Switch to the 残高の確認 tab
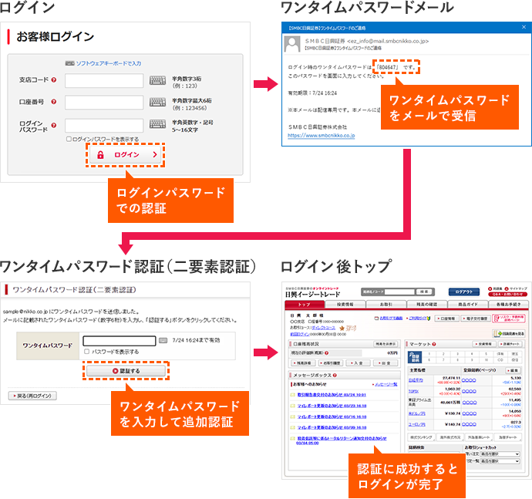The width and height of the screenshot is (532, 499). [x=427, y=305]
